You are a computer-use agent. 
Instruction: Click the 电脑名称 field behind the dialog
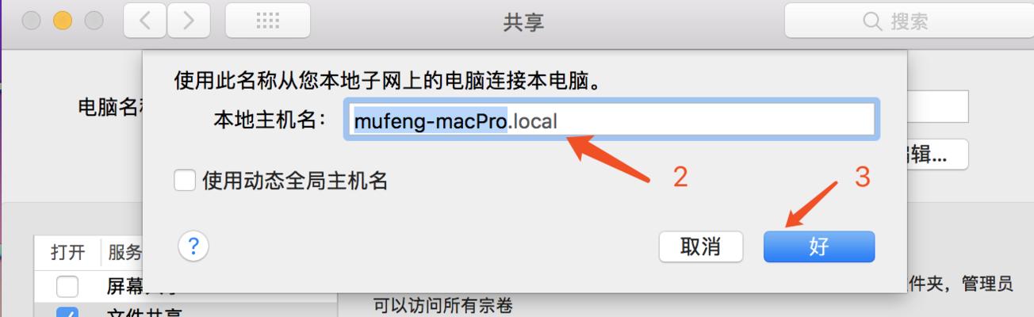coord(938,107)
